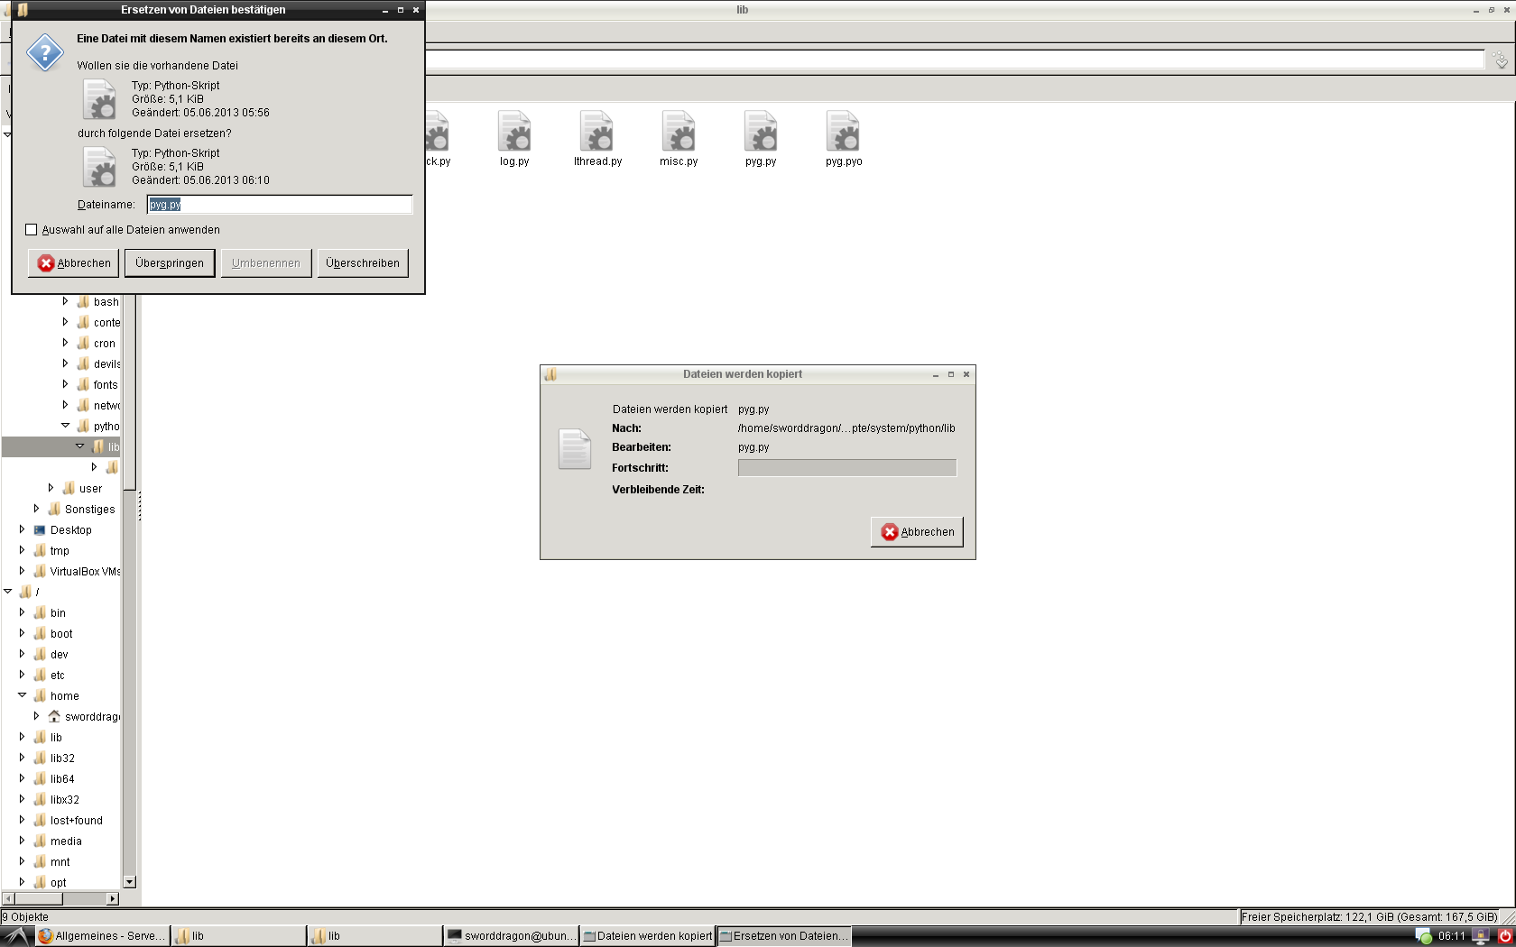Expand the bin folder in tree

pos(23,612)
